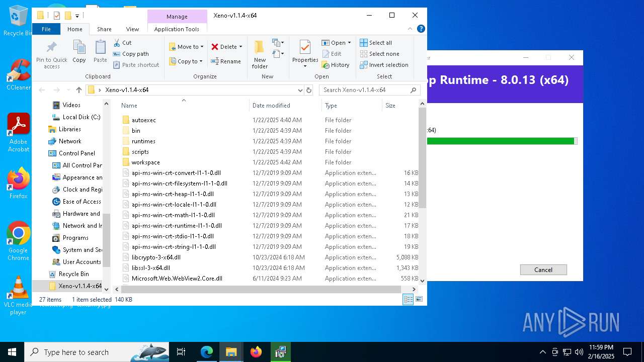
Task: Open Microsoft Edge from taskbar
Action: (207, 352)
